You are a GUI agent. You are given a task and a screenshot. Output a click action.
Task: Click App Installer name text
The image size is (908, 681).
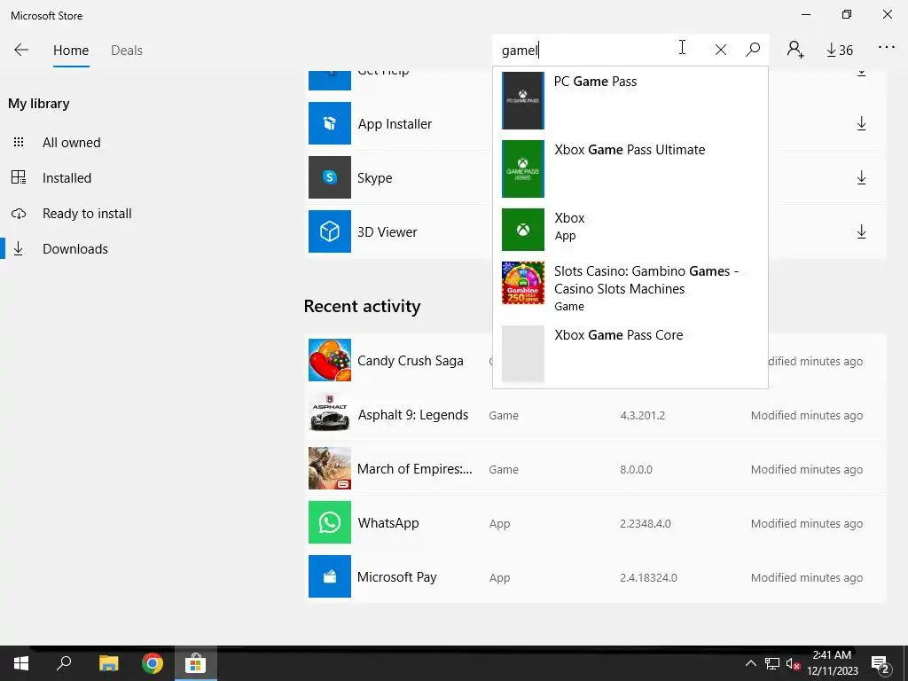pyautogui.click(x=395, y=124)
